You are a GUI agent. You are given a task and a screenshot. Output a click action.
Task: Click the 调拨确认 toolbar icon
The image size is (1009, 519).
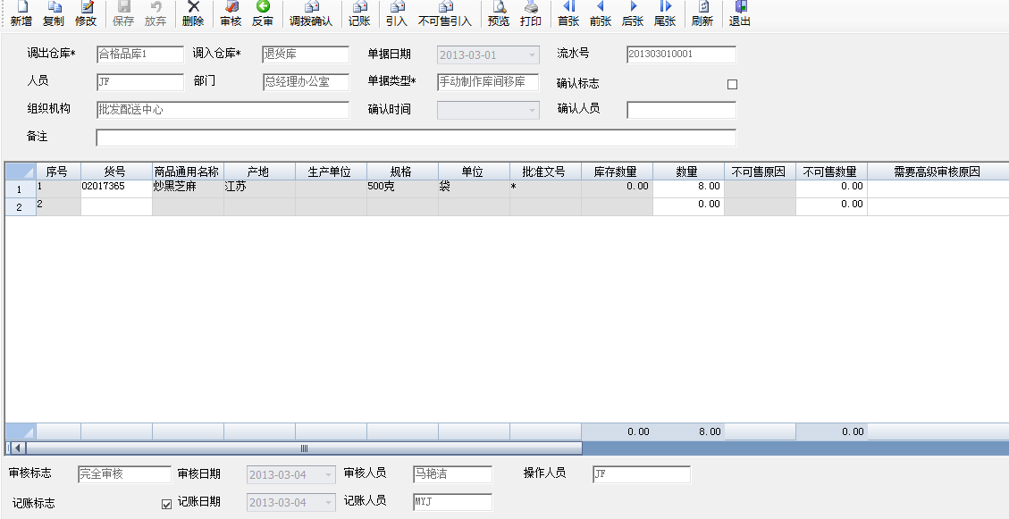311,13
